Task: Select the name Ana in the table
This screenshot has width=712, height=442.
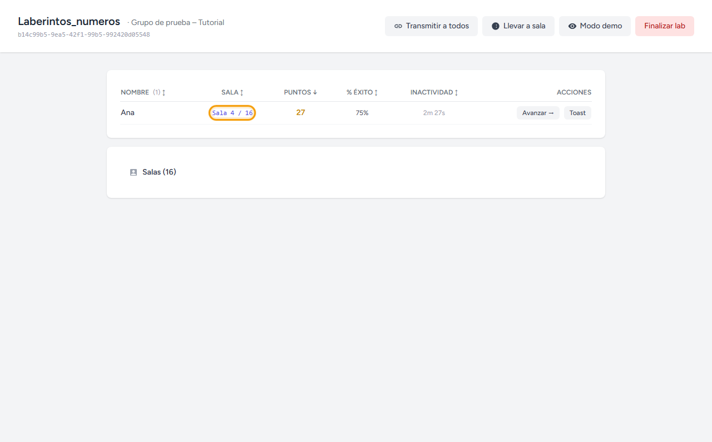Action: (127, 112)
